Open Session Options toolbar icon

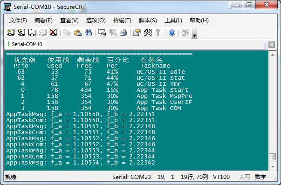click(137, 33)
